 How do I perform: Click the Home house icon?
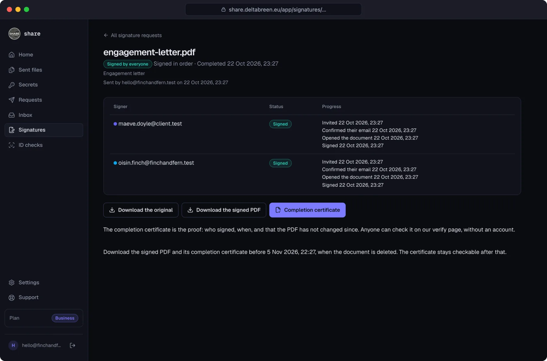(12, 55)
